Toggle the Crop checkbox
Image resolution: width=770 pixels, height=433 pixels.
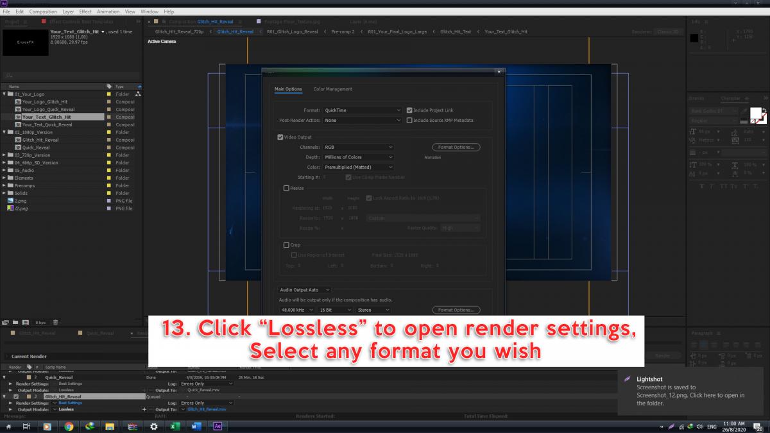(x=286, y=244)
